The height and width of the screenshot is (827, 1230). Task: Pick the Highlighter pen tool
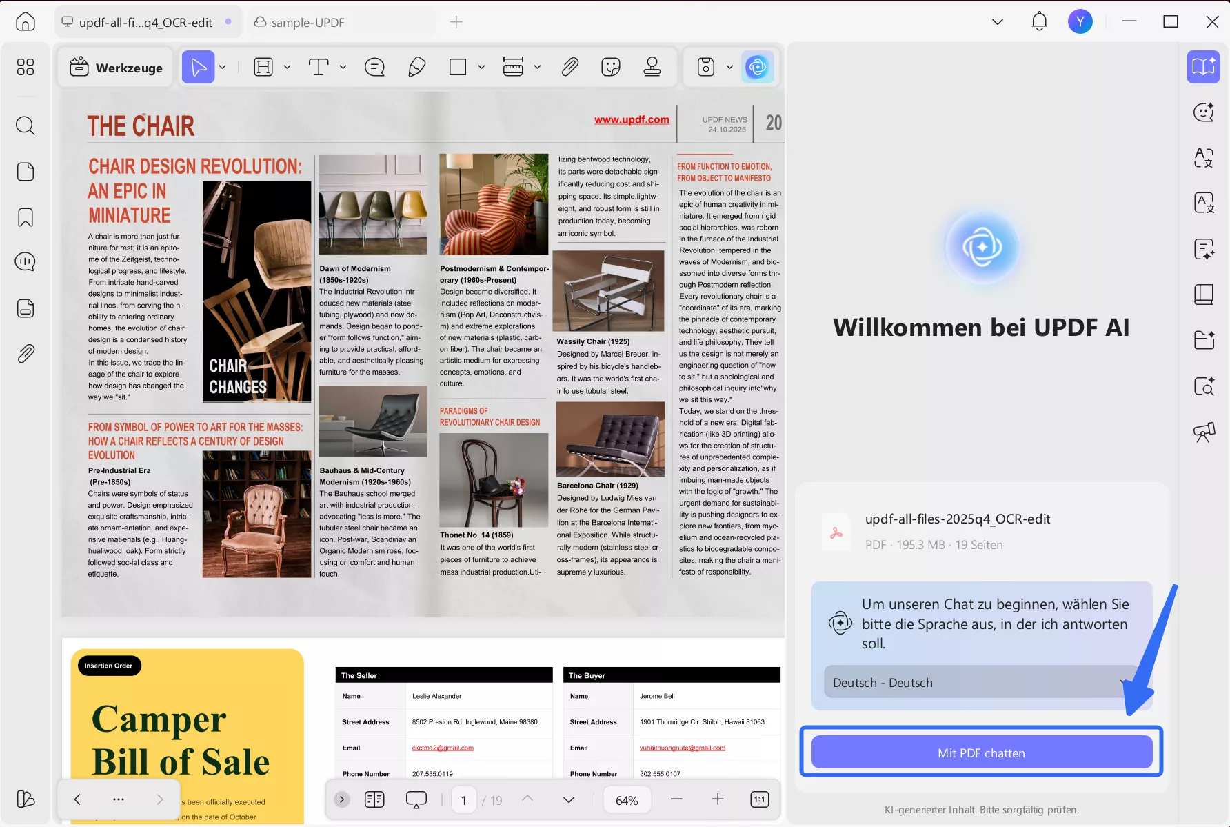click(x=416, y=66)
